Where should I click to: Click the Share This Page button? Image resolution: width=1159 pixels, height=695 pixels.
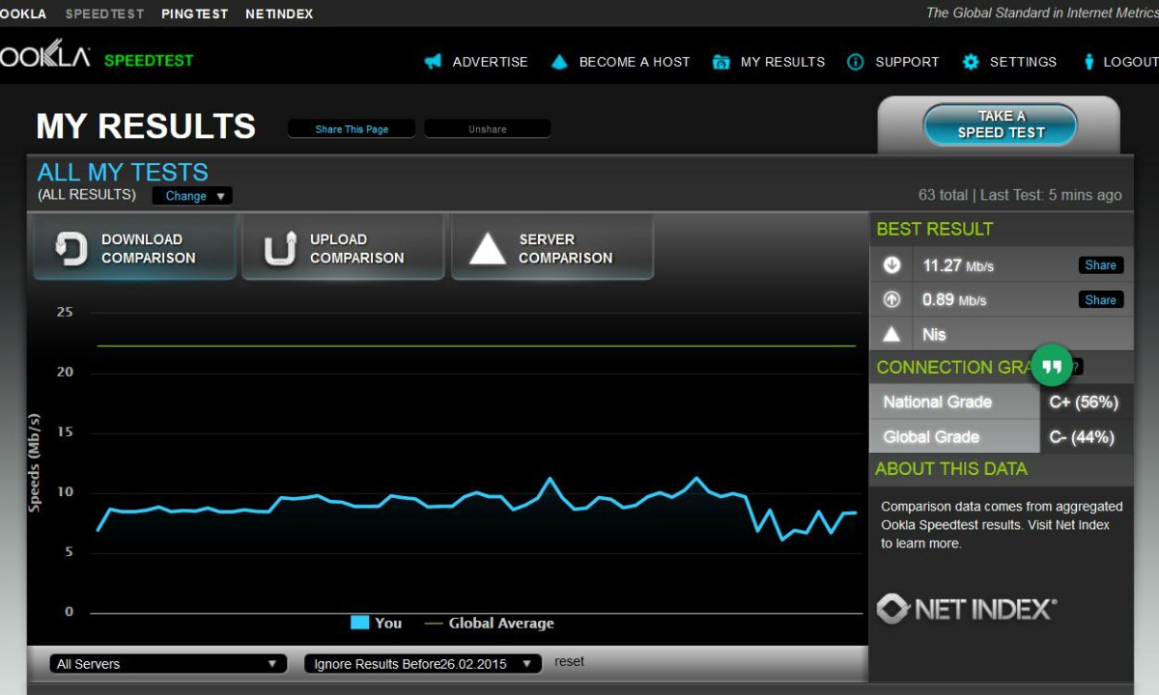352,128
